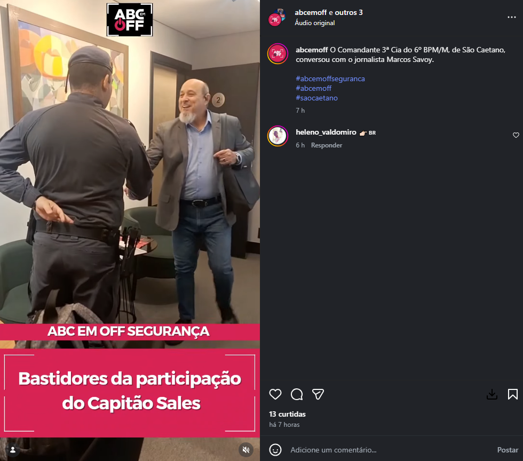Image resolution: width=523 pixels, height=461 pixels.
Task: Show tagged people in the video
Action: (13, 450)
